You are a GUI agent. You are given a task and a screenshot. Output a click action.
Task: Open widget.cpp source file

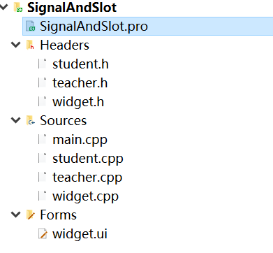pyautogui.click(x=85, y=196)
